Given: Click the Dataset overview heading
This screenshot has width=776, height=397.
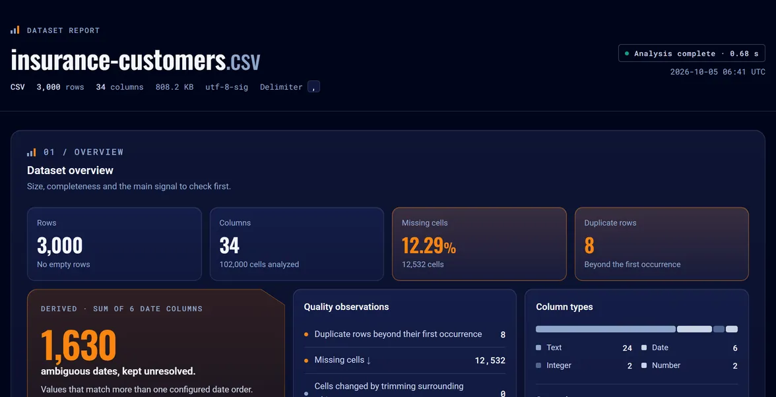Looking at the screenshot, I should 70,171.
